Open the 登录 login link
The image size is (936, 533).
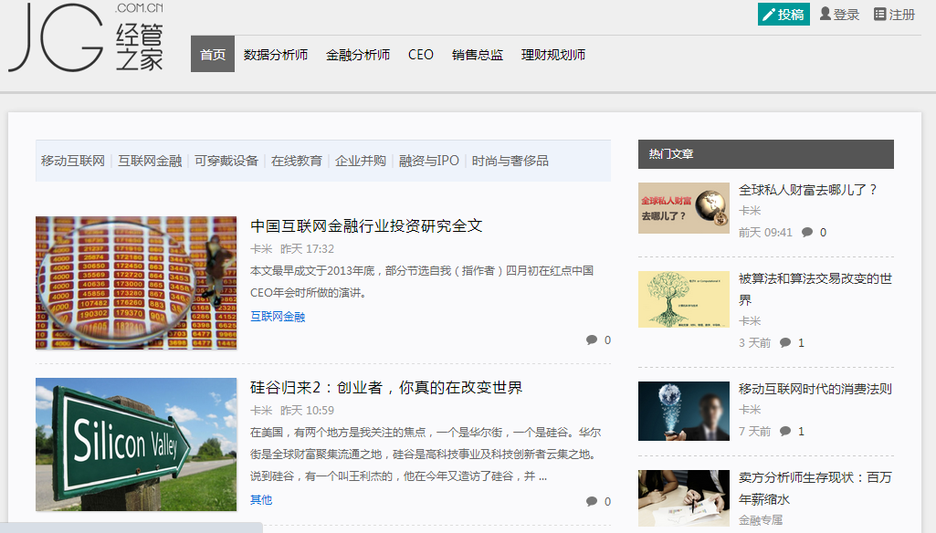click(839, 15)
